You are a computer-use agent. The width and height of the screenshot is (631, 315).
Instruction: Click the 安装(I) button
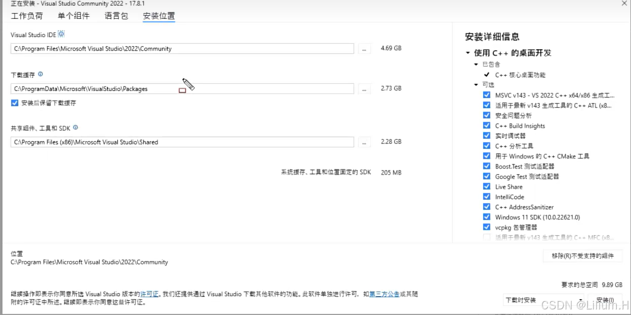click(x=605, y=300)
